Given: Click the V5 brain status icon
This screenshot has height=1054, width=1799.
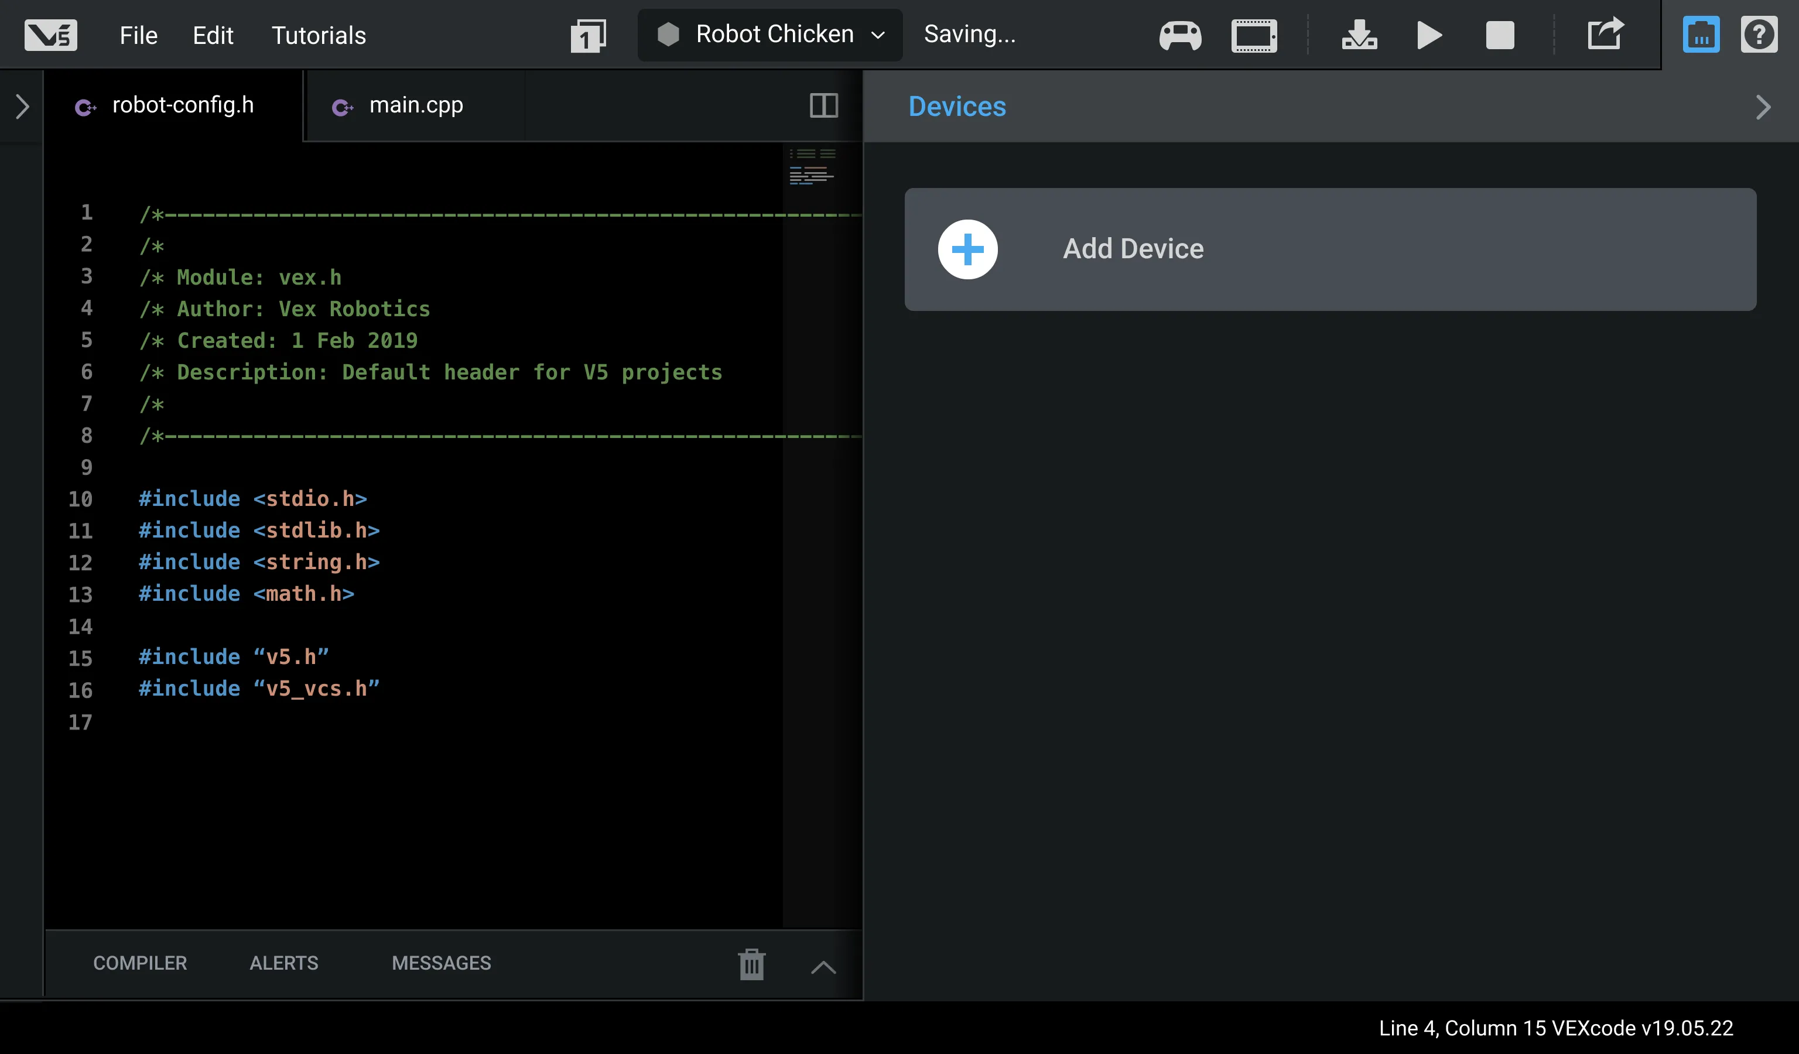Looking at the screenshot, I should [1254, 35].
